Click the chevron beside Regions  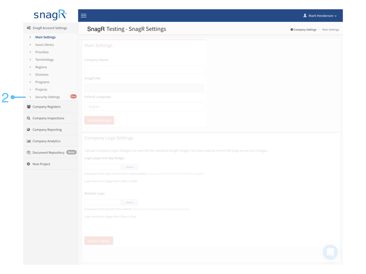tap(30, 67)
